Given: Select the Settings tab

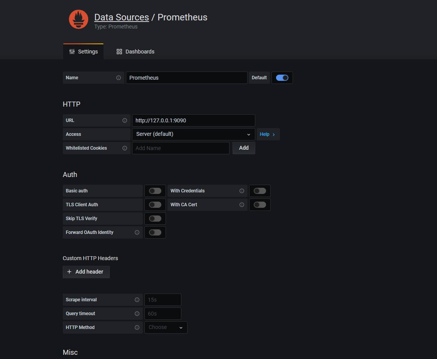Looking at the screenshot, I should tap(83, 52).
